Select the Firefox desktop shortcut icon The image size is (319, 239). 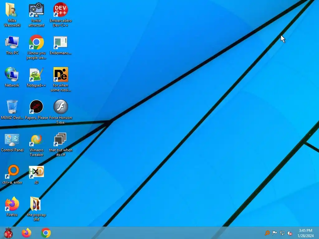pos(12,204)
